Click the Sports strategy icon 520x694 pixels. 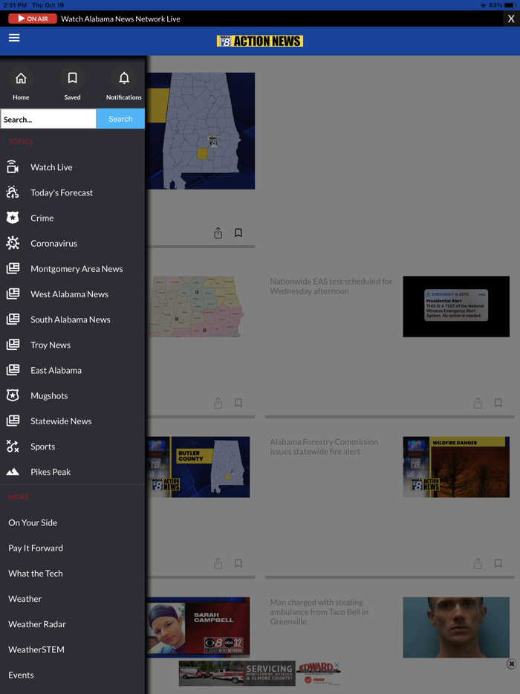pyautogui.click(x=13, y=446)
